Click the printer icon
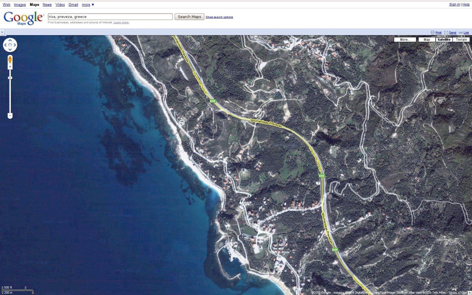This screenshot has height=295, width=472. click(432, 33)
